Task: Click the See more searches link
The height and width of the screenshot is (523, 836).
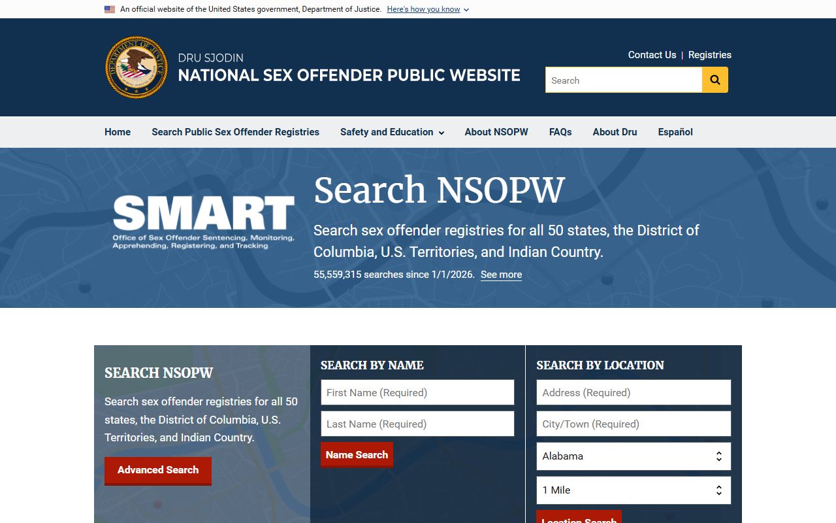Action: point(501,275)
